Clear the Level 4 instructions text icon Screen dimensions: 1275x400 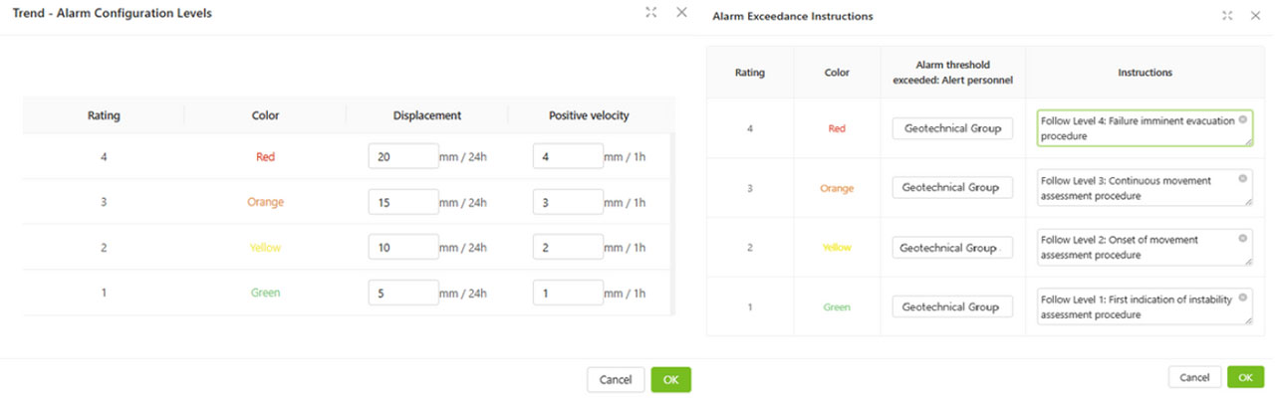click(x=1243, y=119)
